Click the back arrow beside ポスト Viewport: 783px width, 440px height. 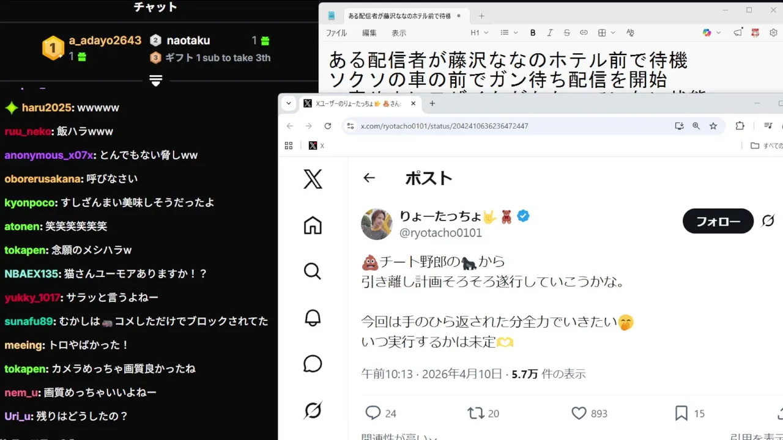369,178
